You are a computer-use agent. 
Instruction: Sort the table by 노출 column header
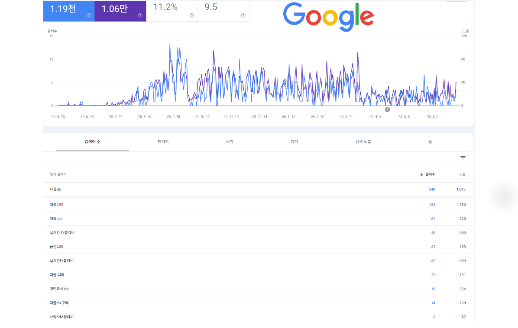[462, 174]
